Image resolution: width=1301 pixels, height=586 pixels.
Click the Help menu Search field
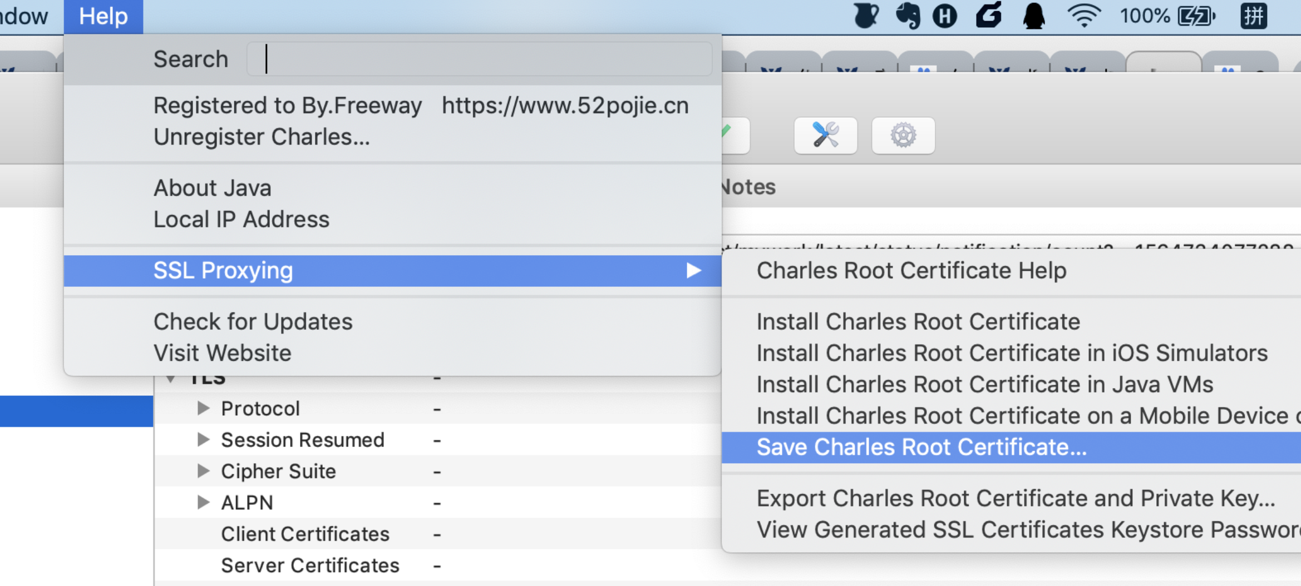coord(479,59)
